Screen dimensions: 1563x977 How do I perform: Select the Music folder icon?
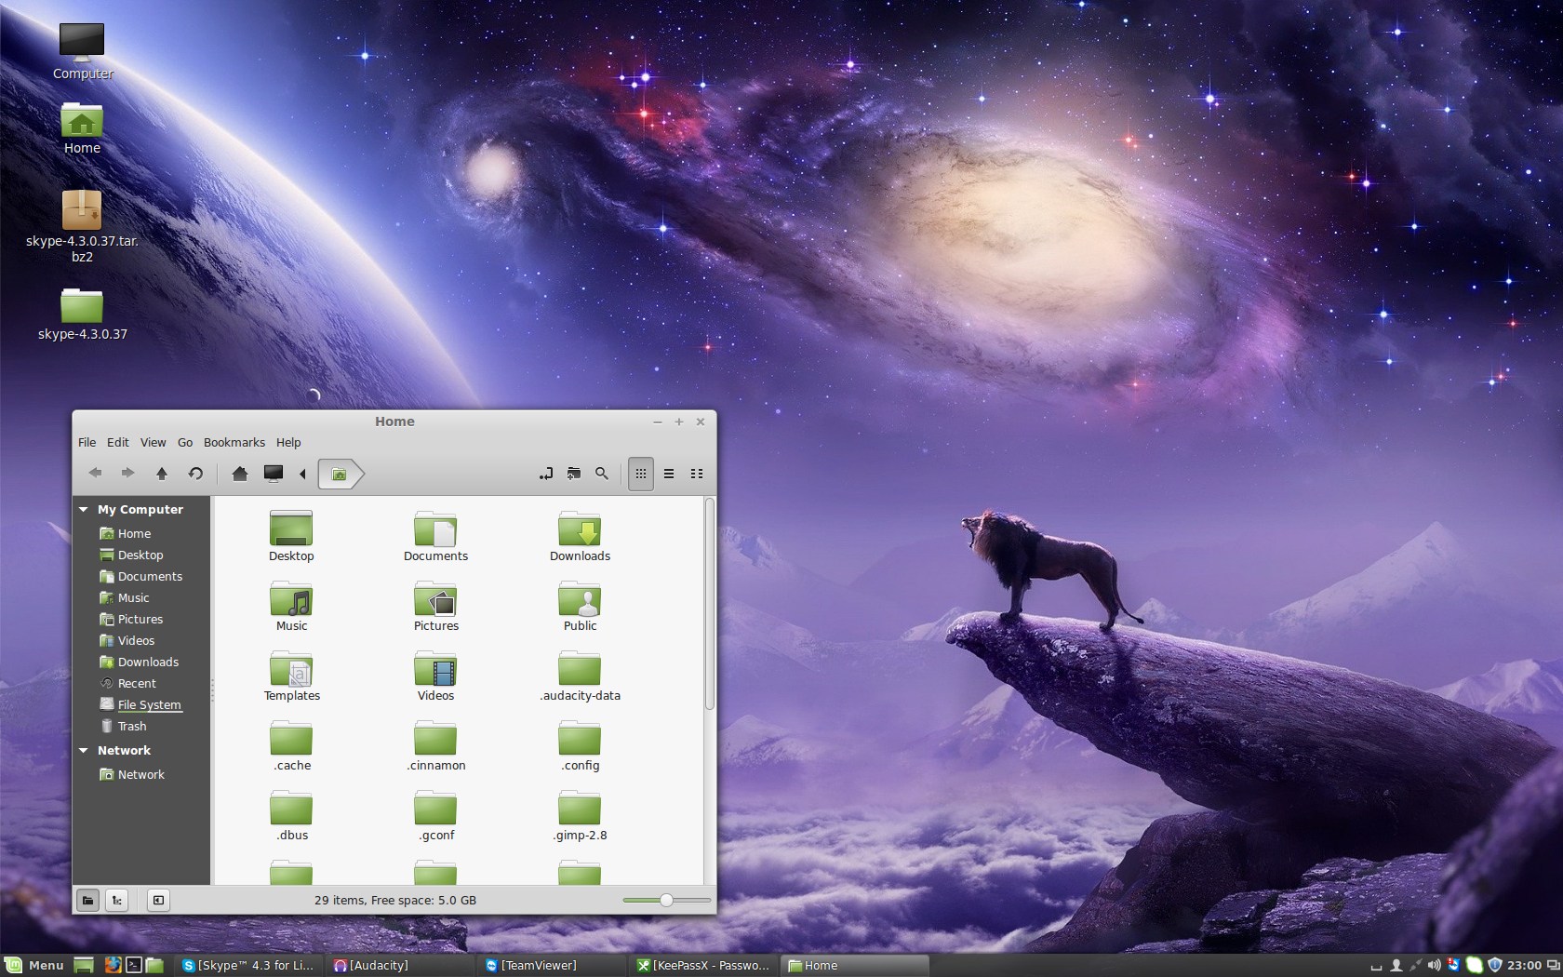click(x=291, y=605)
